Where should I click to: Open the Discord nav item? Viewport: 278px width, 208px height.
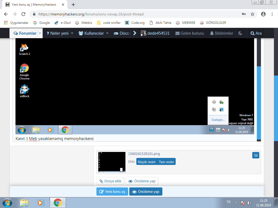(122, 33)
